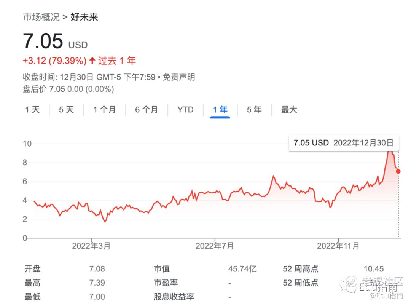
Task: Show the 最大 full history range
Action: (289, 110)
